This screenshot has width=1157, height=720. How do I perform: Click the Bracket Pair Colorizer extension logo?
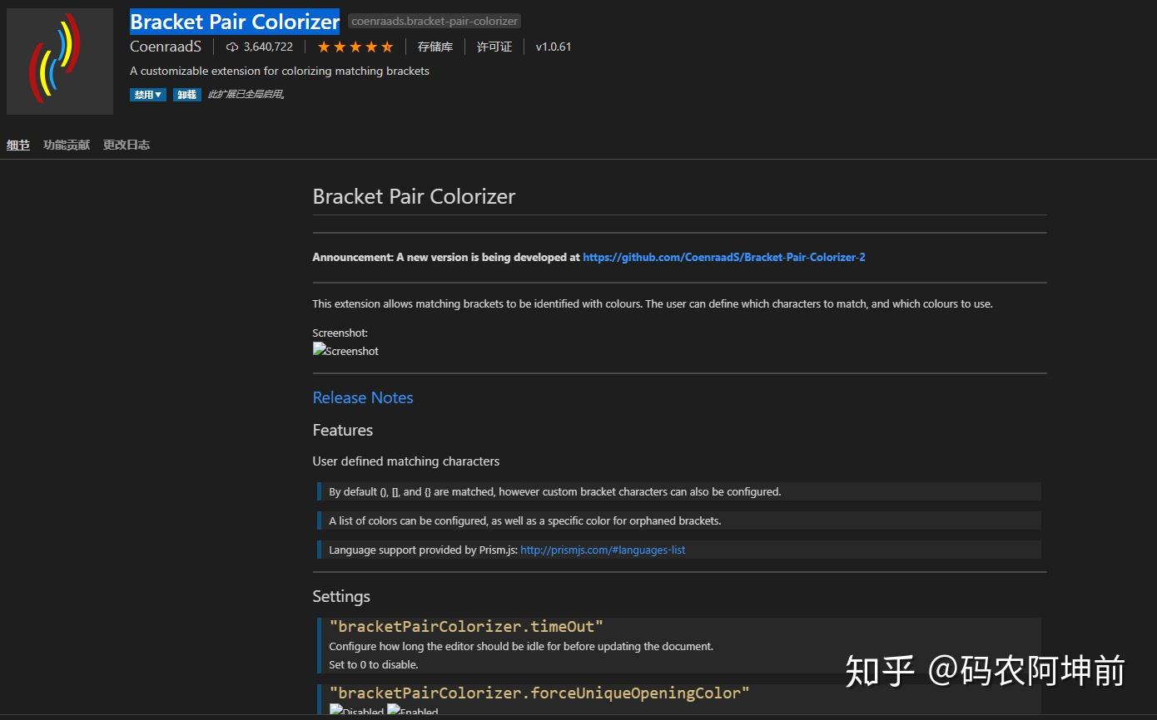59,61
